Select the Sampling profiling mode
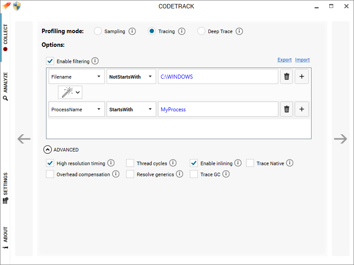Screen dimensions: 354x265 pyautogui.click(x=98, y=31)
